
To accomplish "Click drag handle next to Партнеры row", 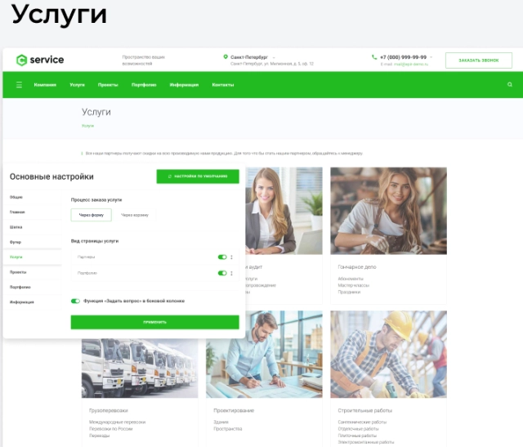I will 231,257.
